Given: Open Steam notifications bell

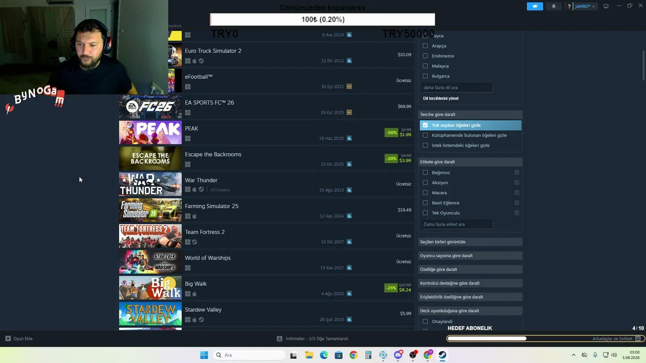Looking at the screenshot, I should coord(554,7).
